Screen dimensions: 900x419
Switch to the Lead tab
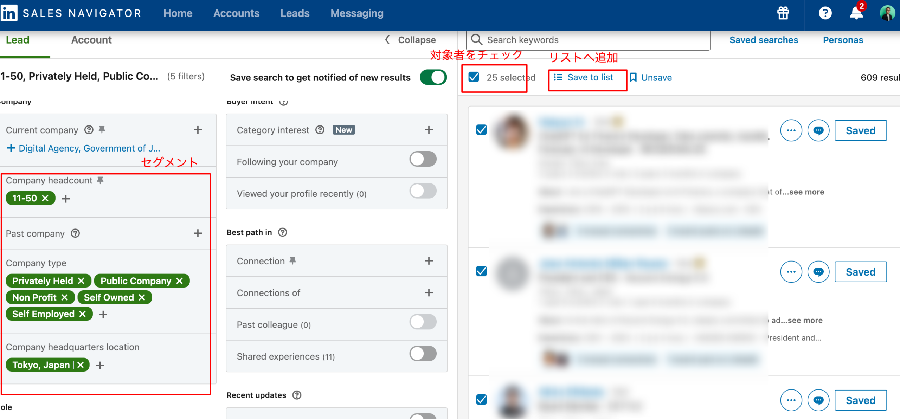[18, 40]
